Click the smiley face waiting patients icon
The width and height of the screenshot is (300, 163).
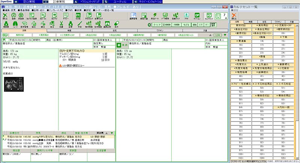(218, 16)
